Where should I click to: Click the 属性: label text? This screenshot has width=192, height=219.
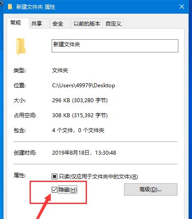(x=19, y=175)
